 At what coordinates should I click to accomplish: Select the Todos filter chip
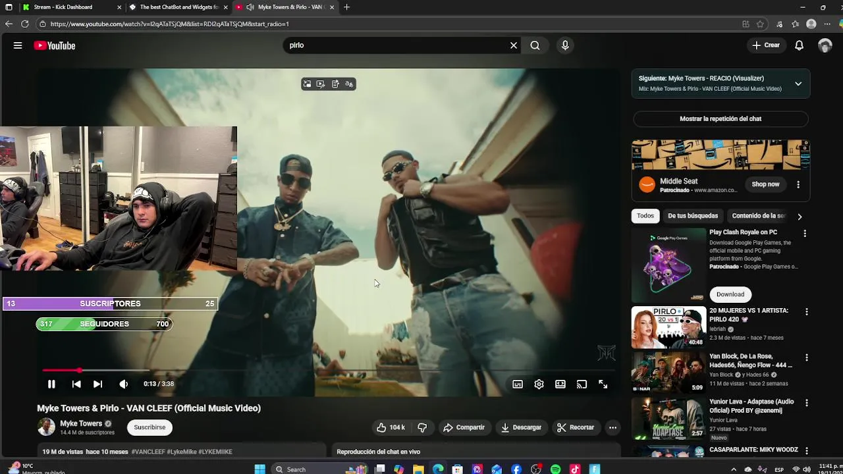point(645,216)
